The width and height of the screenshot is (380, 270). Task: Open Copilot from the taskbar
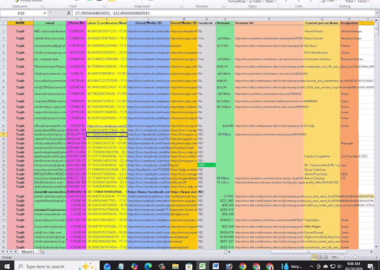134,266
